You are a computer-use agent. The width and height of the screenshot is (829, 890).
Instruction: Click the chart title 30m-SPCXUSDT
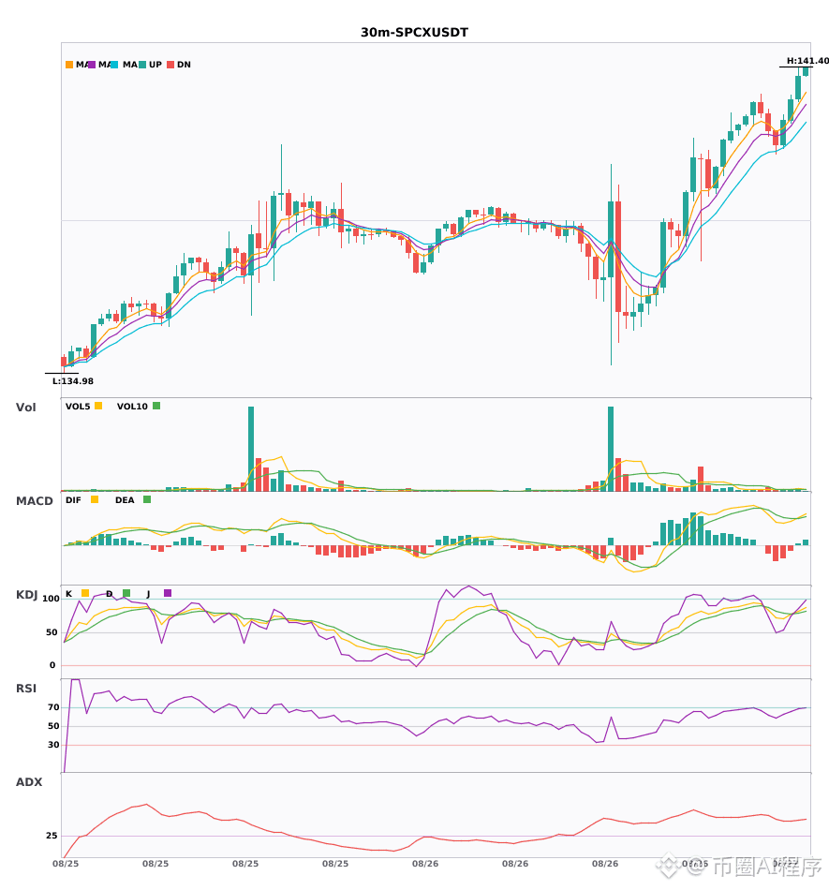tap(415, 33)
